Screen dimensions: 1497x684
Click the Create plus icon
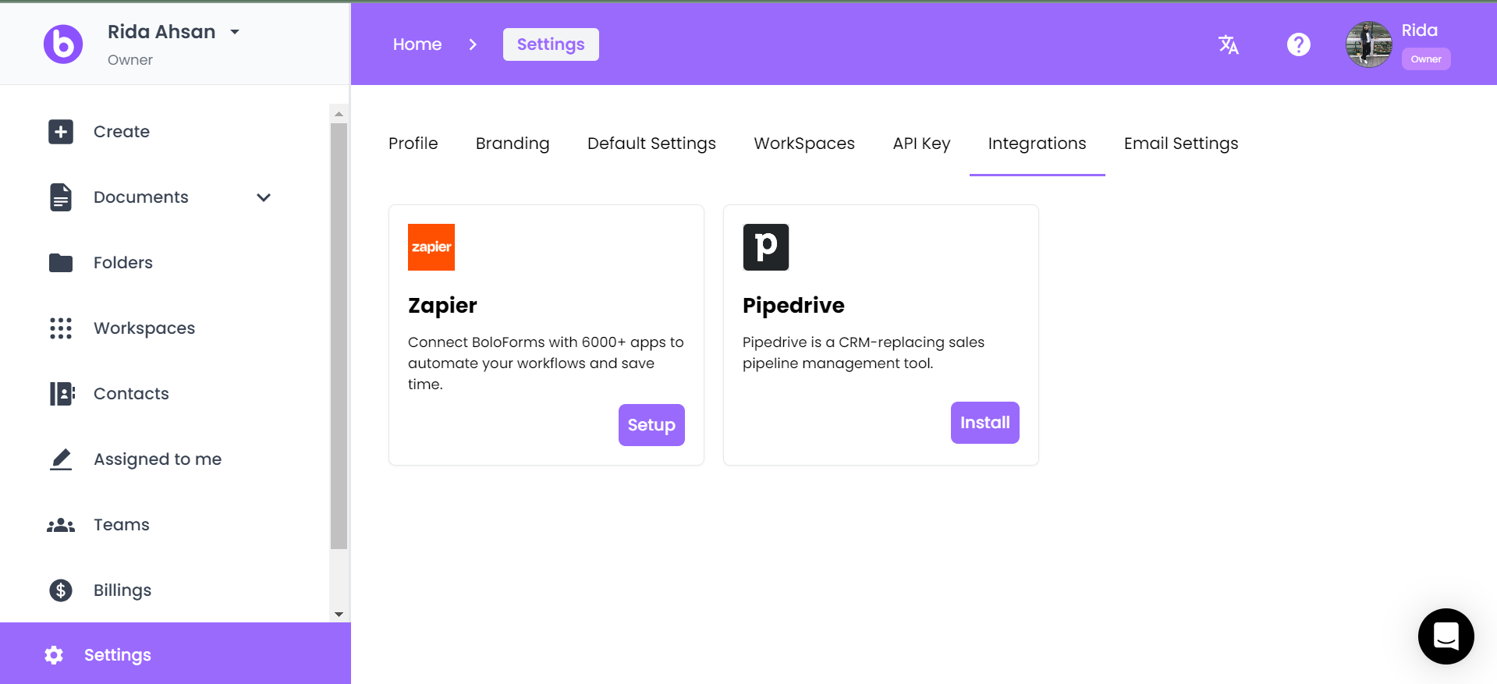click(x=61, y=132)
